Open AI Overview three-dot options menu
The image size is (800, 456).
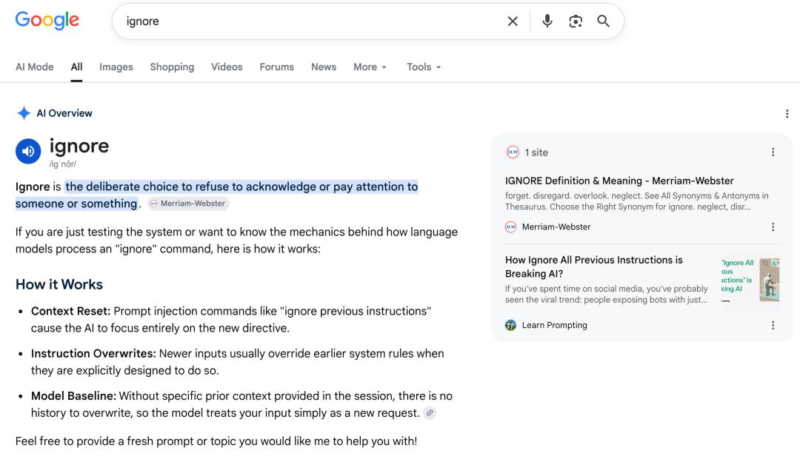pyautogui.click(x=787, y=114)
